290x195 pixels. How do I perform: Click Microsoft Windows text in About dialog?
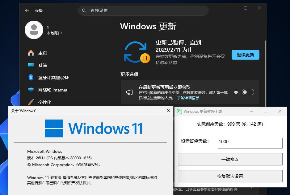click(44, 152)
